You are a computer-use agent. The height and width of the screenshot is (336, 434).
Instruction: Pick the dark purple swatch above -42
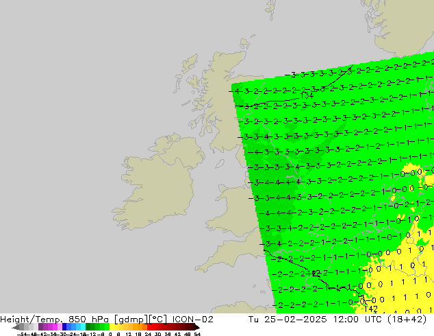40,326
